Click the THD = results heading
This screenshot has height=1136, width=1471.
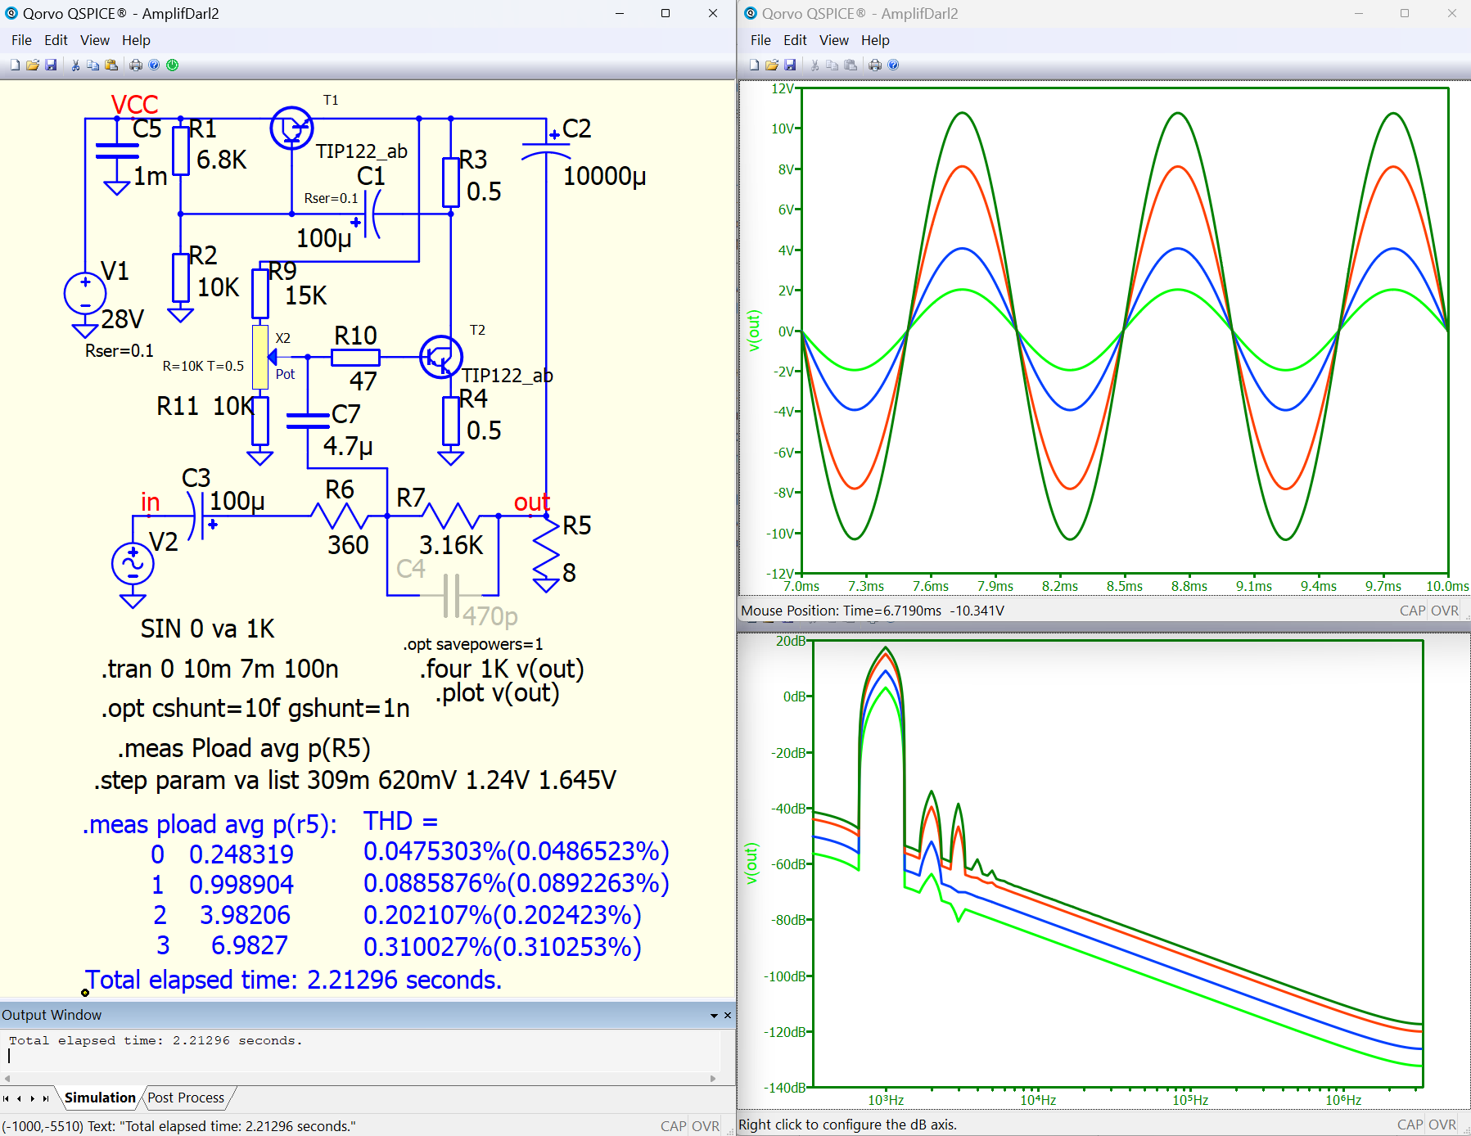[x=400, y=821]
